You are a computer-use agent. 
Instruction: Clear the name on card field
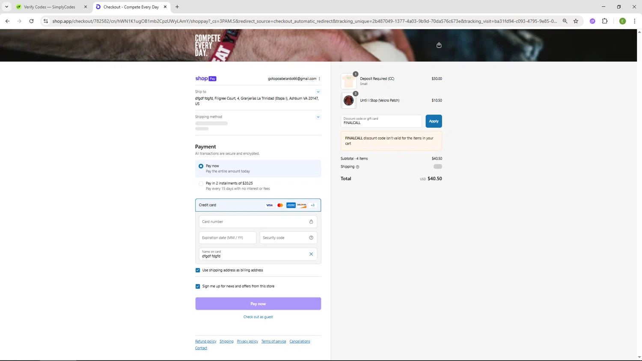[311, 254]
